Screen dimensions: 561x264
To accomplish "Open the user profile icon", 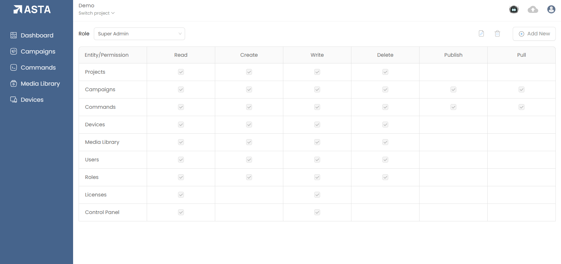I will click(551, 10).
